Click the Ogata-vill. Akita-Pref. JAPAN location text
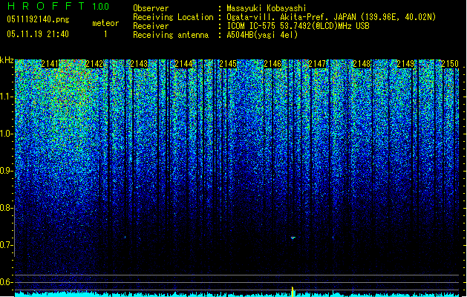The height and width of the screenshot is (297, 467). (331, 17)
